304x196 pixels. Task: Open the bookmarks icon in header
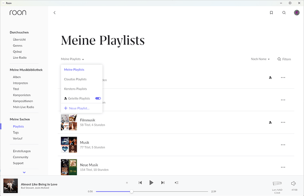271,13
